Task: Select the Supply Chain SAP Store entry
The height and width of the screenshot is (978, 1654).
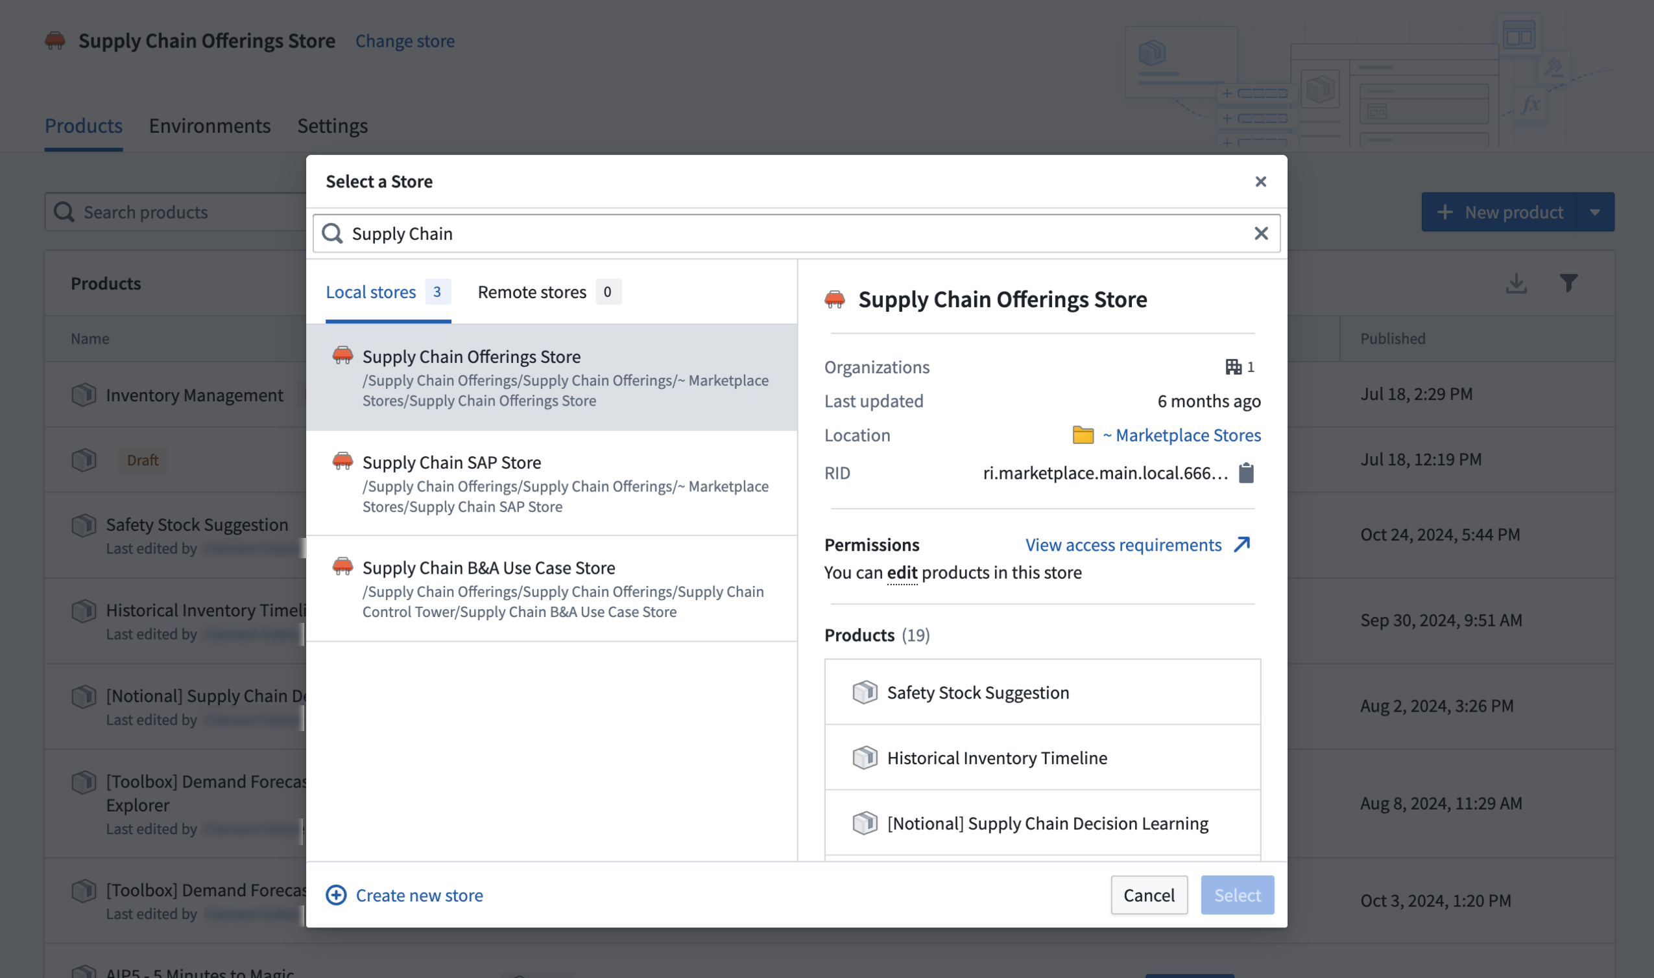Action: (x=553, y=483)
